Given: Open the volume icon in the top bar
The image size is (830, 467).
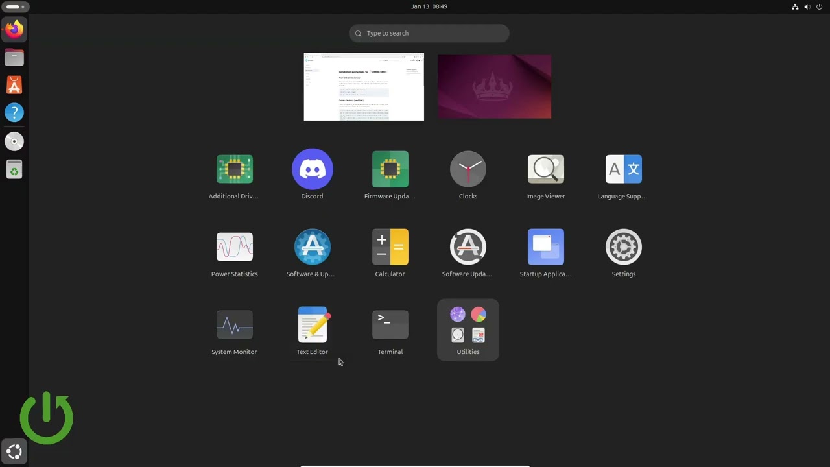Looking at the screenshot, I should click(x=807, y=6).
